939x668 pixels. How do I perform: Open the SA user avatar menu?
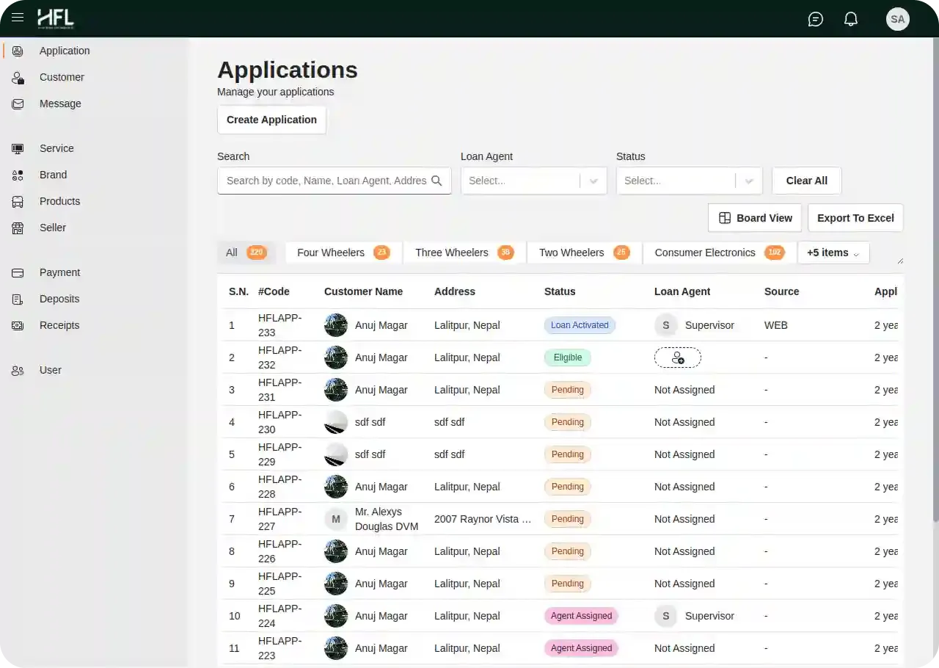(x=898, y=19)
